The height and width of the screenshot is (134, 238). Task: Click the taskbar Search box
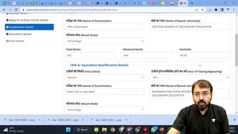click(x=83, y=130)
